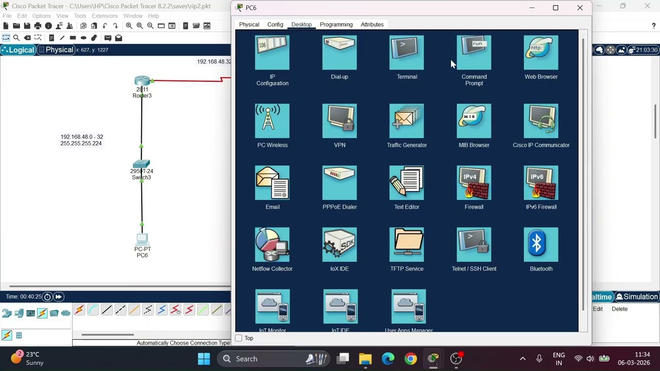660x371 pixels.
Task: Open the Bluetooth app
Action: coord(541,245)
